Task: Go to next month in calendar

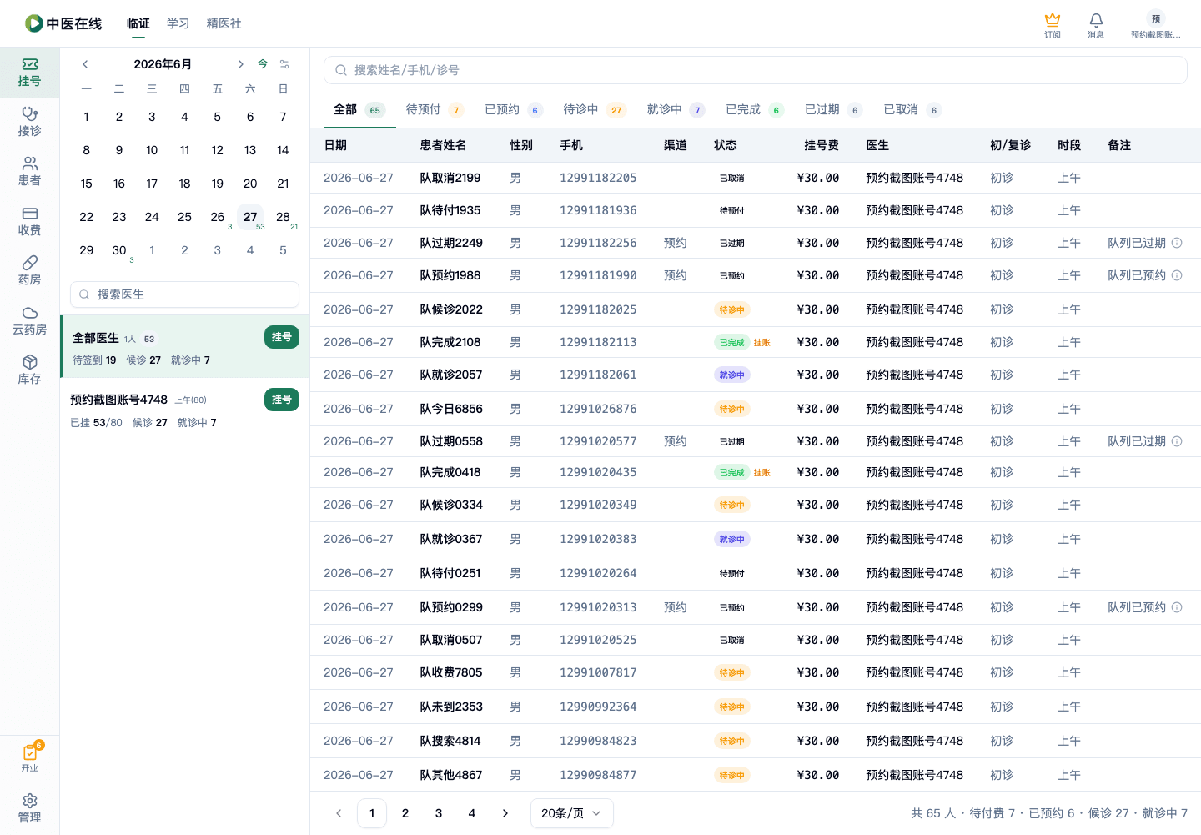Action: (240, 64)
